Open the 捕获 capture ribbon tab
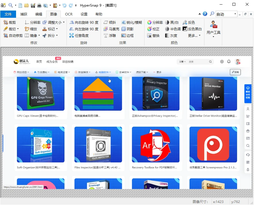The image size is (254, 205). pyautogui.click(x=24, y=14)
